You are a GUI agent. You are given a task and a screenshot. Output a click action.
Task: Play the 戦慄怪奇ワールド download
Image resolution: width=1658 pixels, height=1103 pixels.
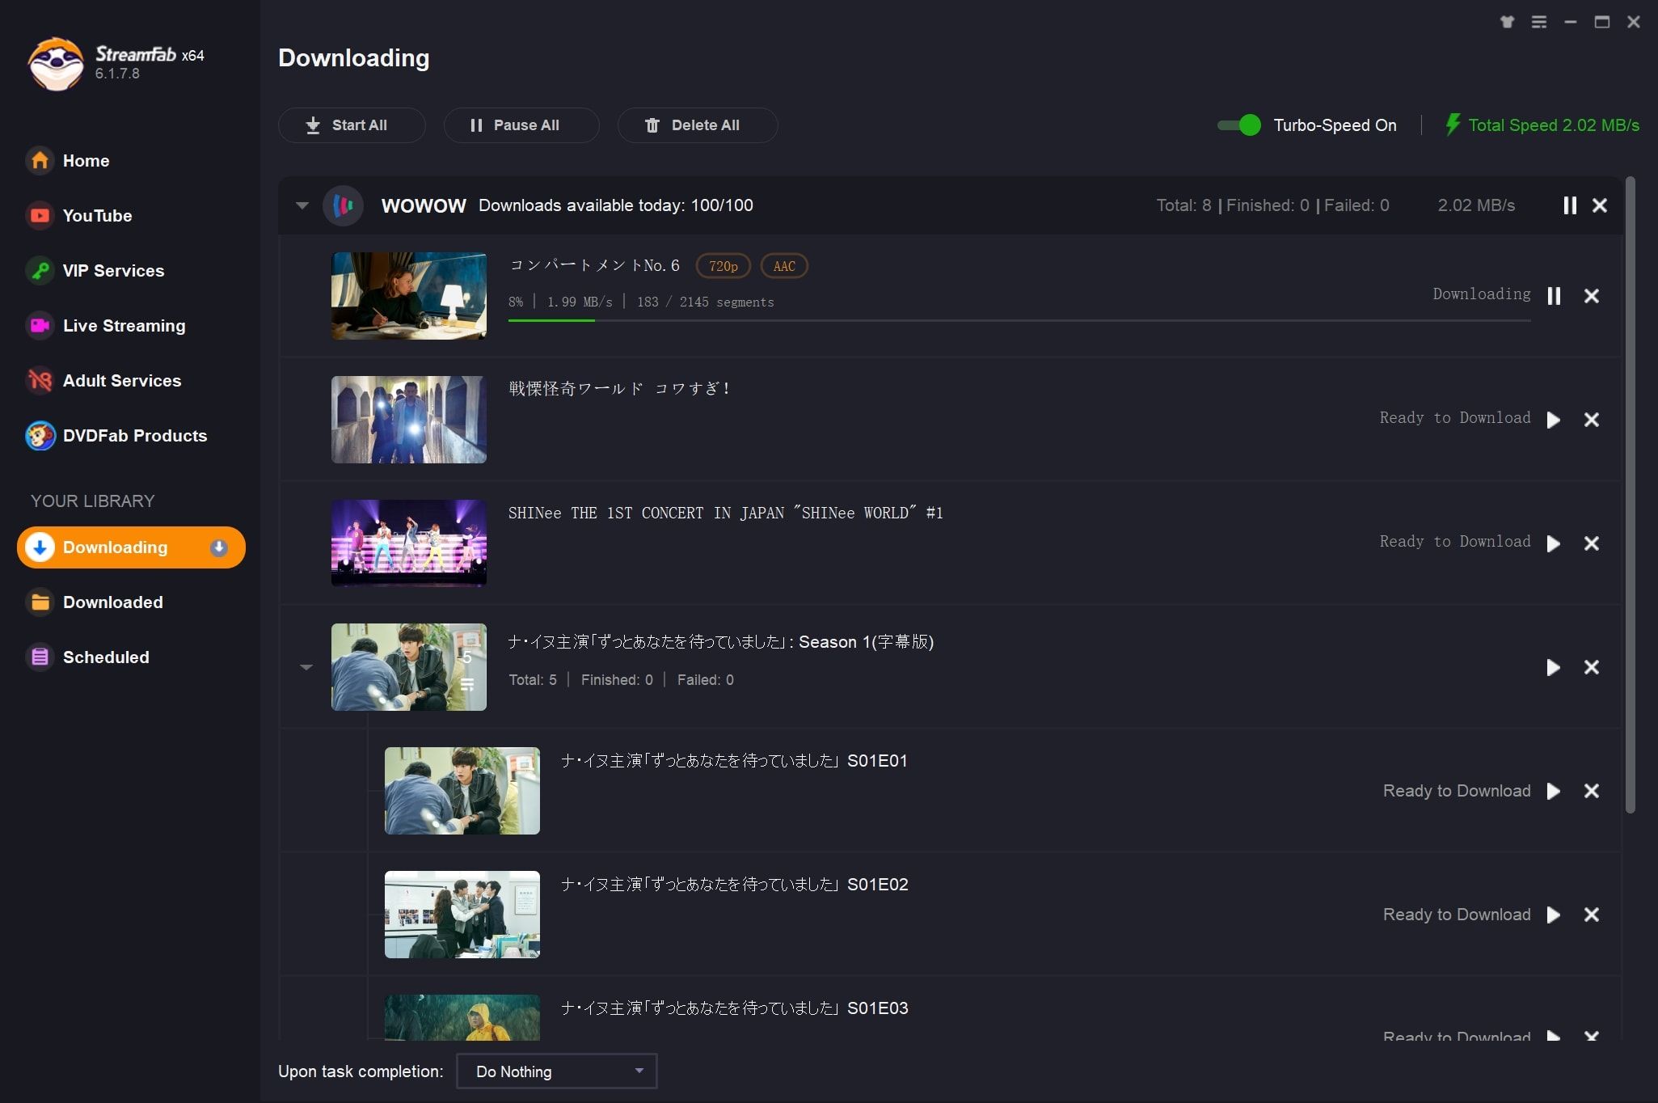coord(1554,419)
